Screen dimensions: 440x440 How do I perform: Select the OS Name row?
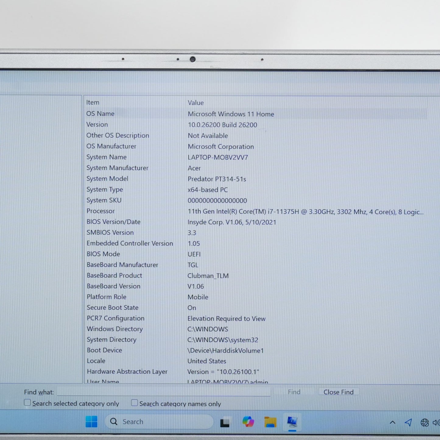[x=256, y=114]
